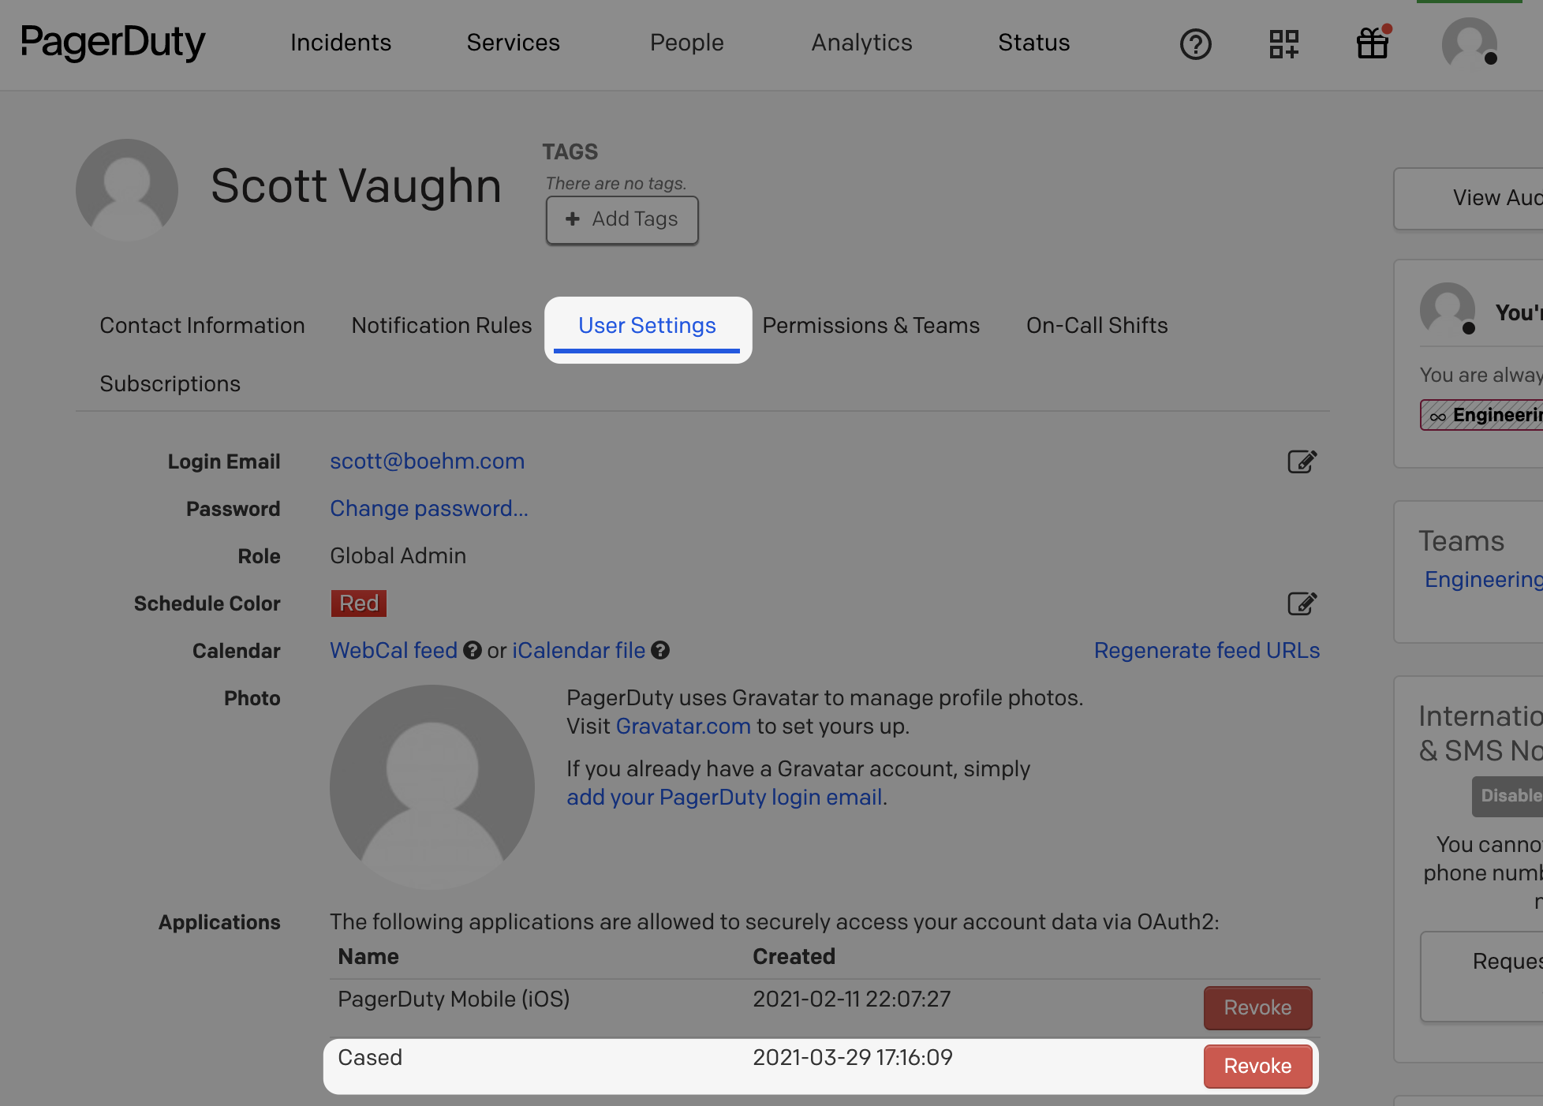Click the large Gravatar profile photo
The width and height of the screenshot is (1543, 1106).
[x=432, y=787]
